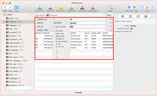Click the Done button
The image size is (157, 96).
point(109,15)
